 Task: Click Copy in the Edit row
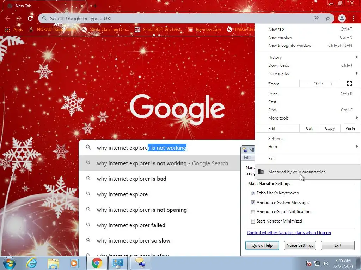click(x=330, y=128)
